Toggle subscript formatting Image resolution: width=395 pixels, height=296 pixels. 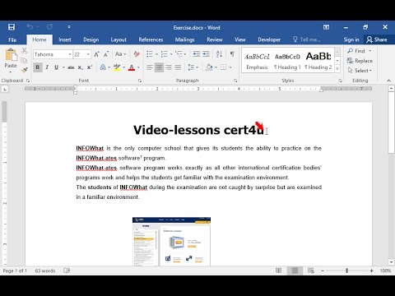coord(80,67)
